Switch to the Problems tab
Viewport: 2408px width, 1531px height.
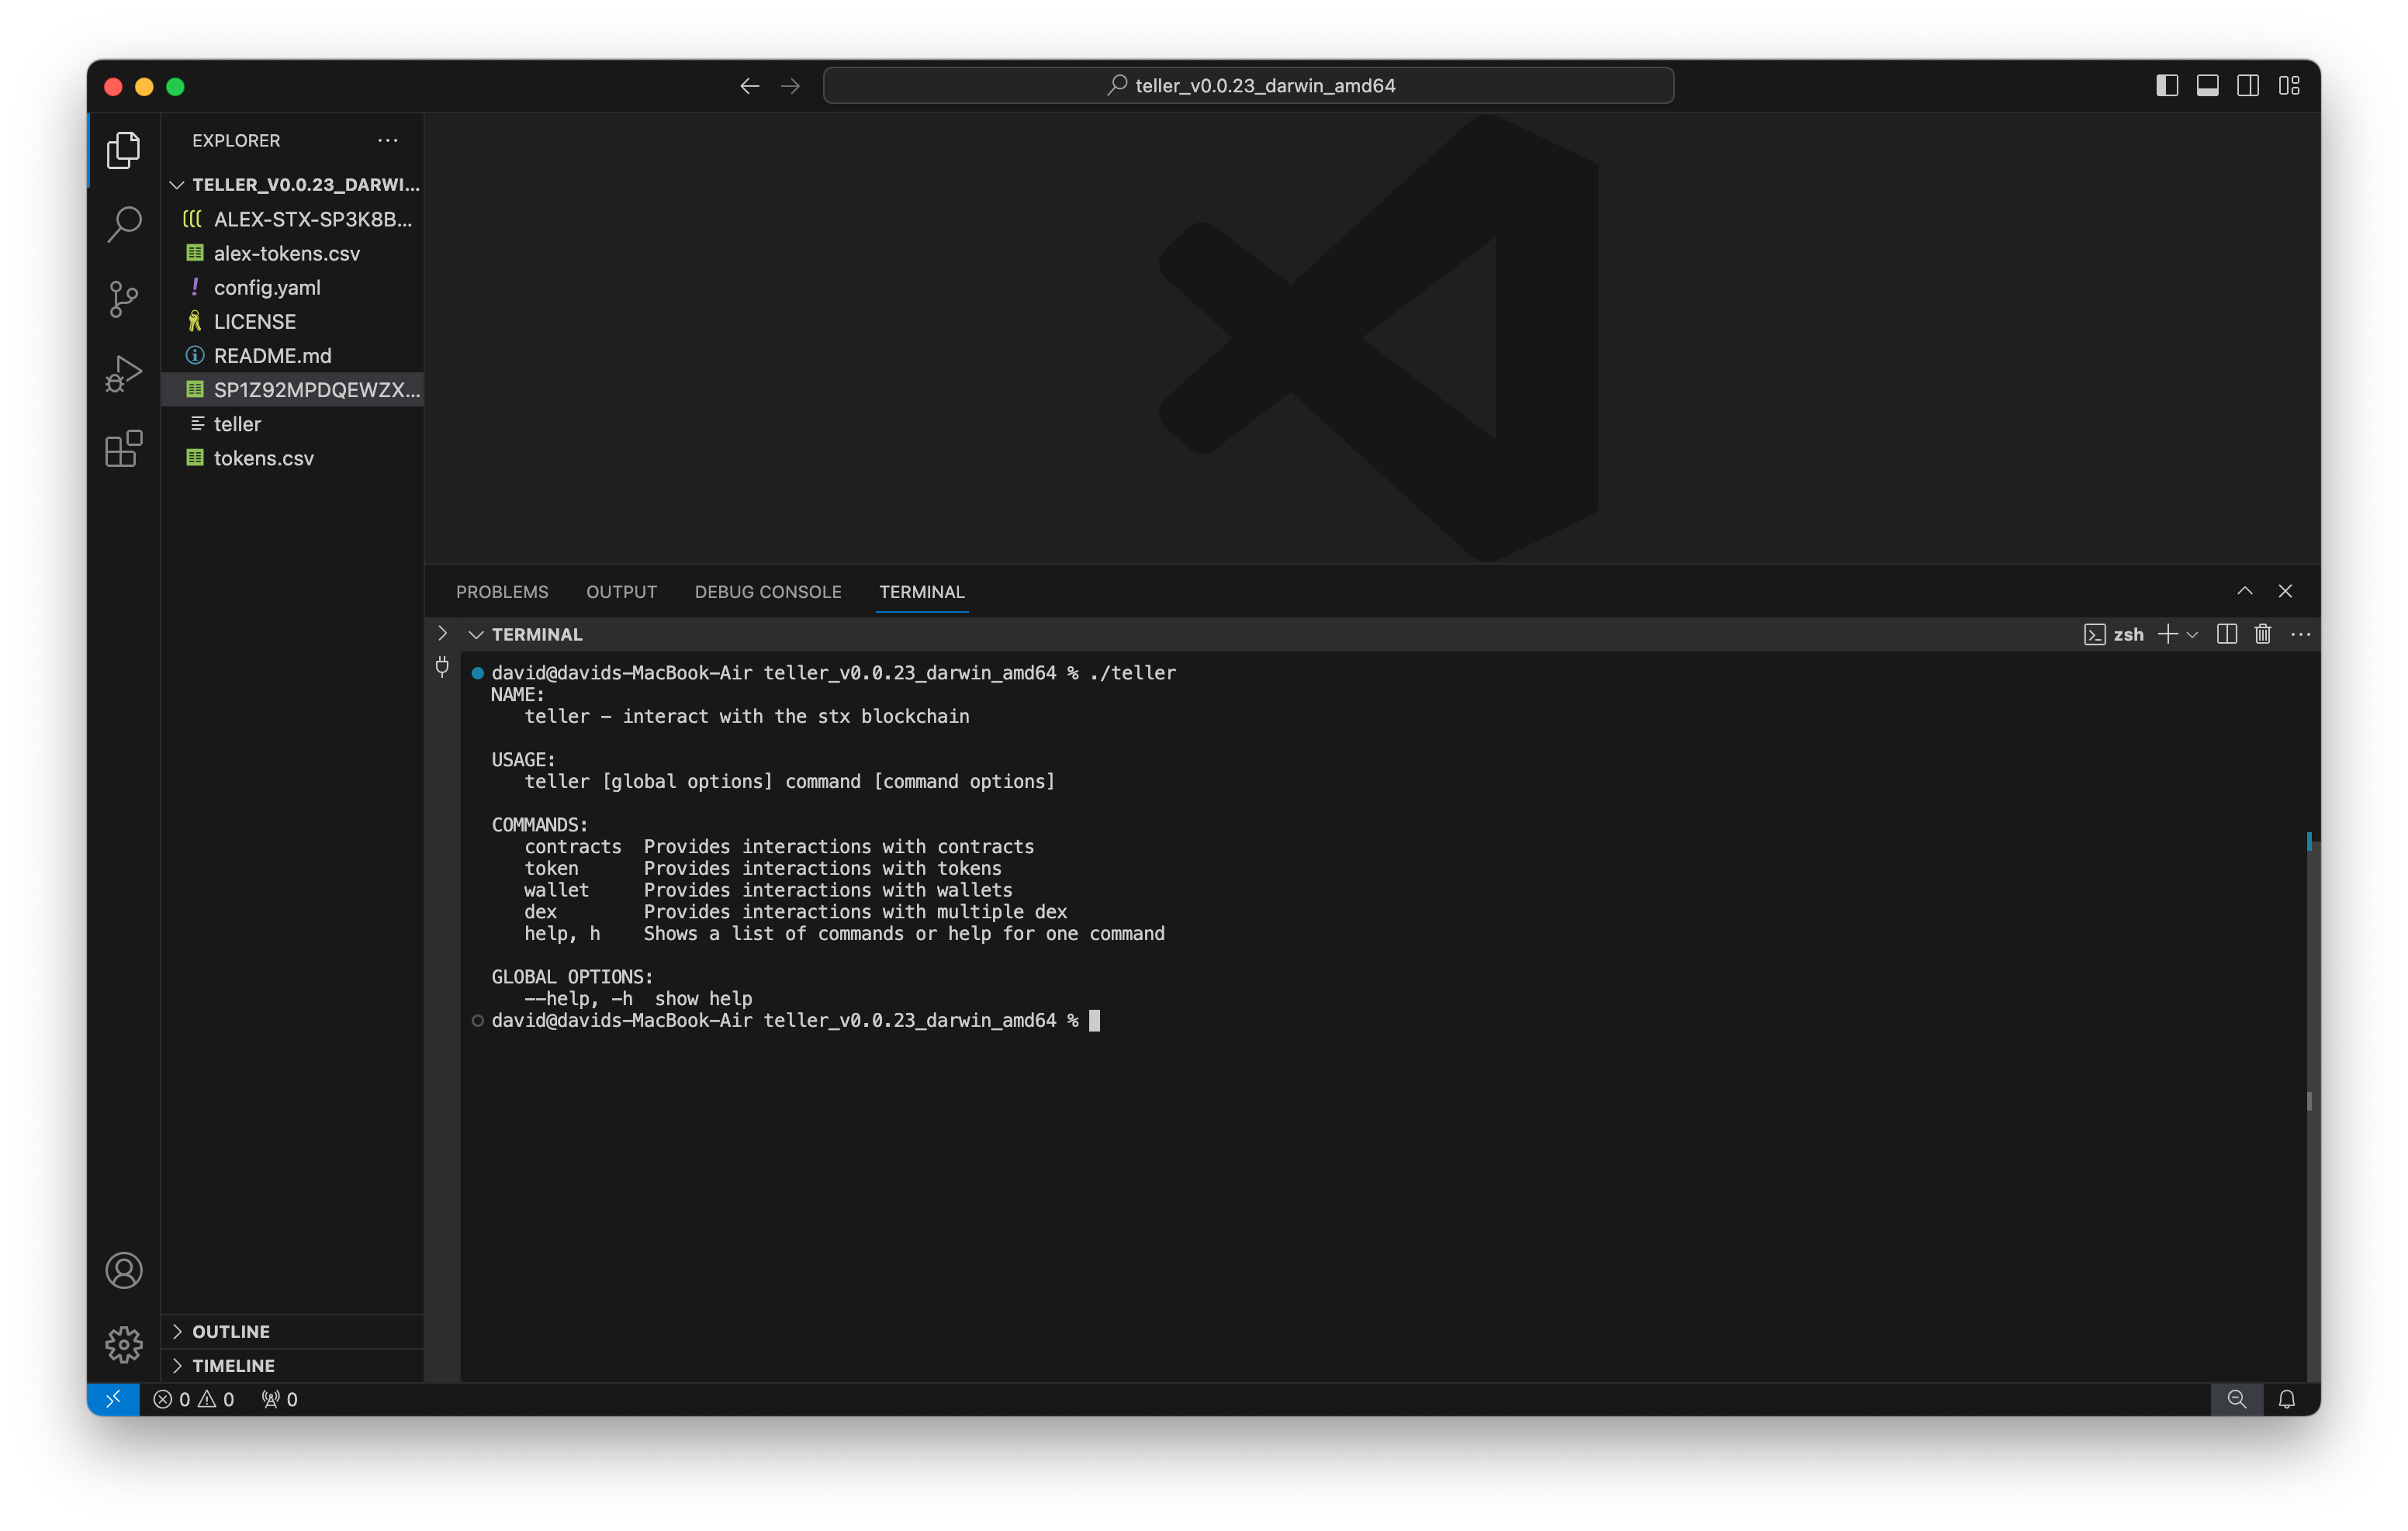tap(502, 591)
